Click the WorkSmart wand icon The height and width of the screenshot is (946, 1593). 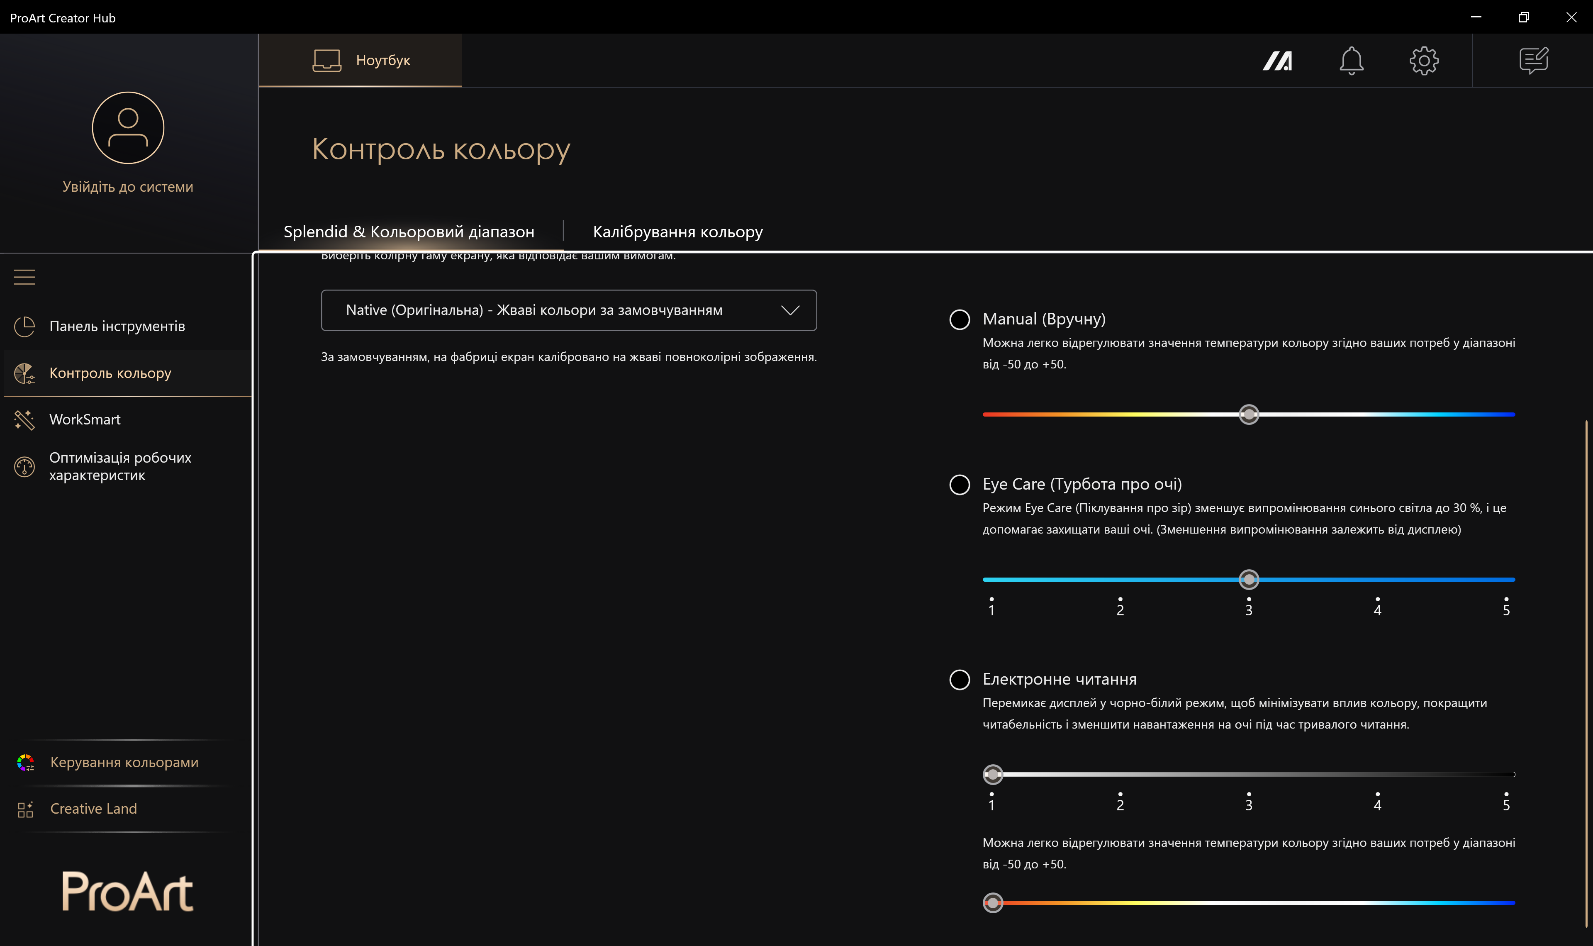(24, 419)
